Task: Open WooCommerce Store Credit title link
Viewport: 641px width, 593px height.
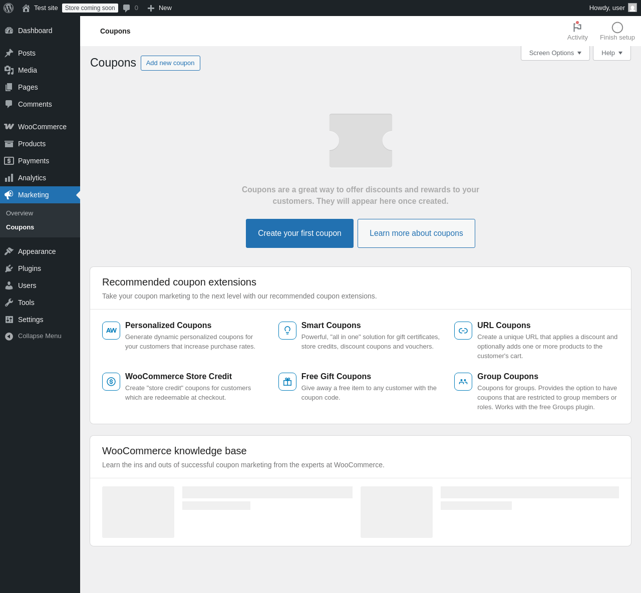Action: point(178,377)
